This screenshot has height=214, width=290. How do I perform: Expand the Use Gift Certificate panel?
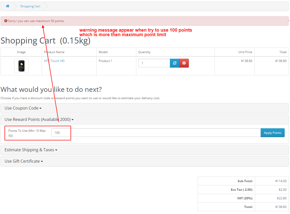[x=24, y=161]
